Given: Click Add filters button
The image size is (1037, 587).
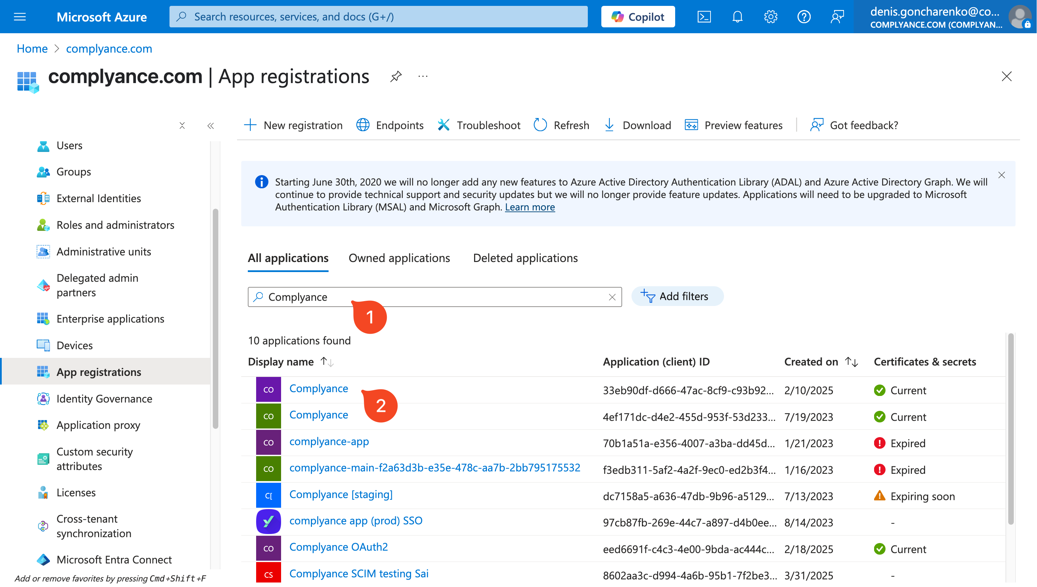Looking at the screenshot, I should coord(677,296).
